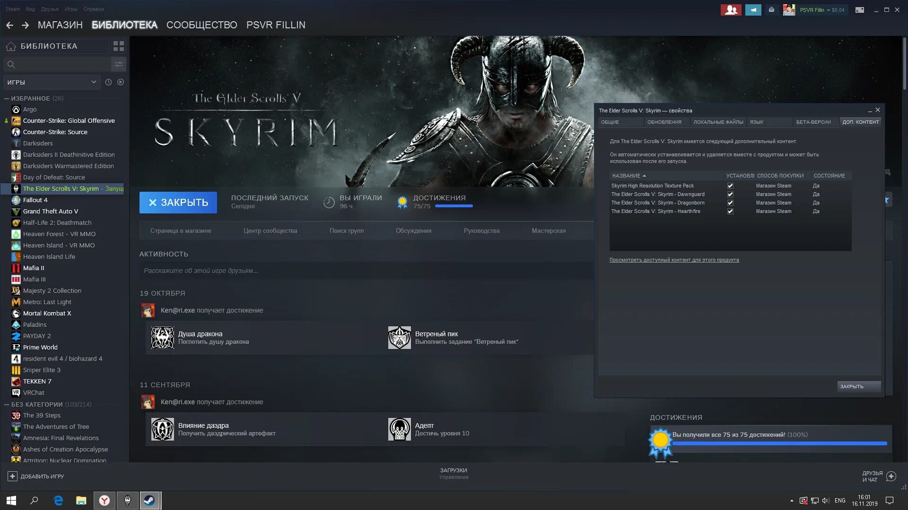
Task: Open the inbox envelope icon
Action: [771, 10]
